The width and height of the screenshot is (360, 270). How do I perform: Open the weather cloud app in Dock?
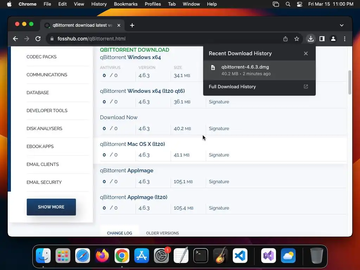point(288,256)
